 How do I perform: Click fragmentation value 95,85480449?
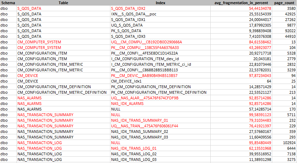click(241, 143)
